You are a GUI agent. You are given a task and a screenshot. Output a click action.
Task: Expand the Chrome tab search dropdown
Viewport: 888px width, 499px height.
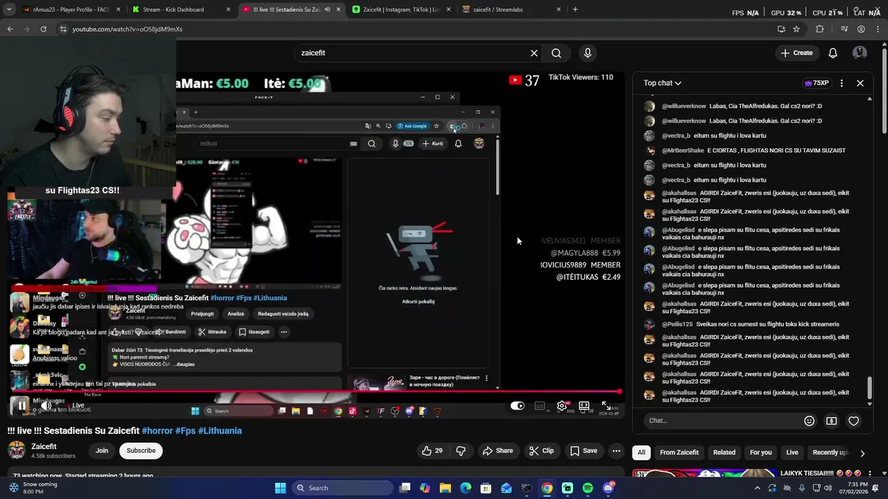8,10
